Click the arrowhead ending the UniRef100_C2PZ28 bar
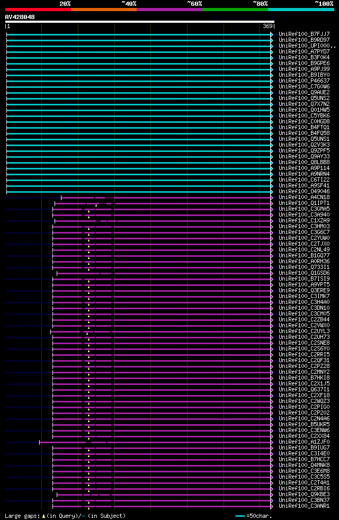This screenshot has width=339, height=520. coord(272,366)
